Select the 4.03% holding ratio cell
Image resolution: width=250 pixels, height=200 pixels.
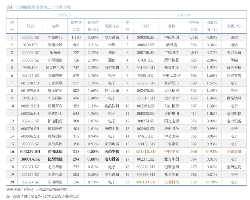pos(212,37)
